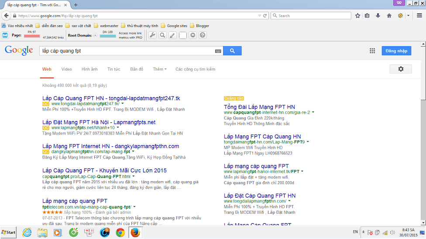Click the volume speaker tray icon
Viewport: 426px width, 239px height.
pos(392,232)
